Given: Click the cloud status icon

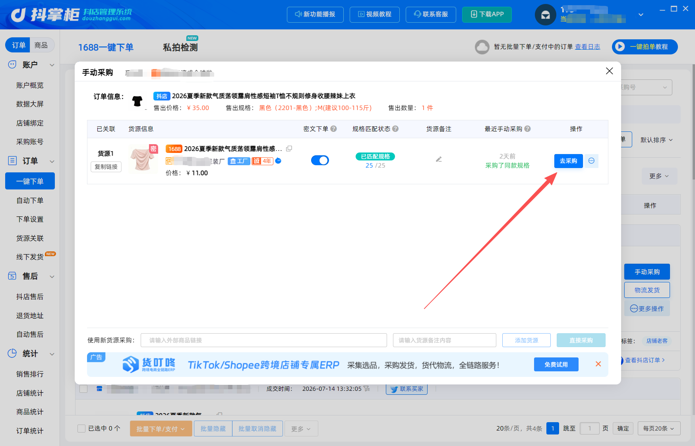Looking at the screenshot, I should (482, 47).
